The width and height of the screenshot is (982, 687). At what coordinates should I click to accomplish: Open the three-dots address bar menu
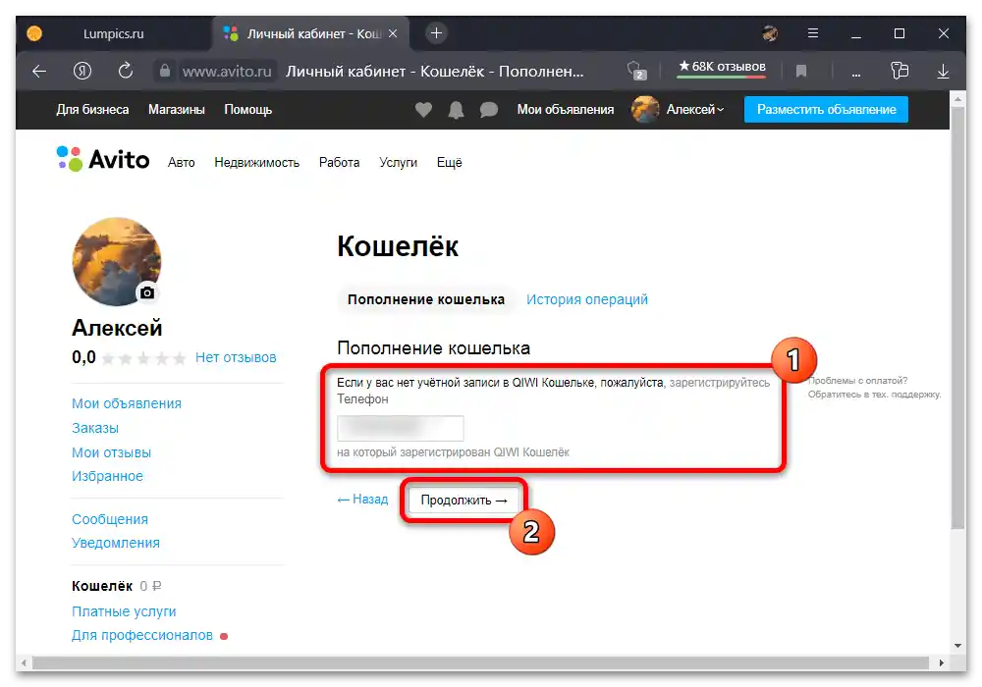pos(855,74)
